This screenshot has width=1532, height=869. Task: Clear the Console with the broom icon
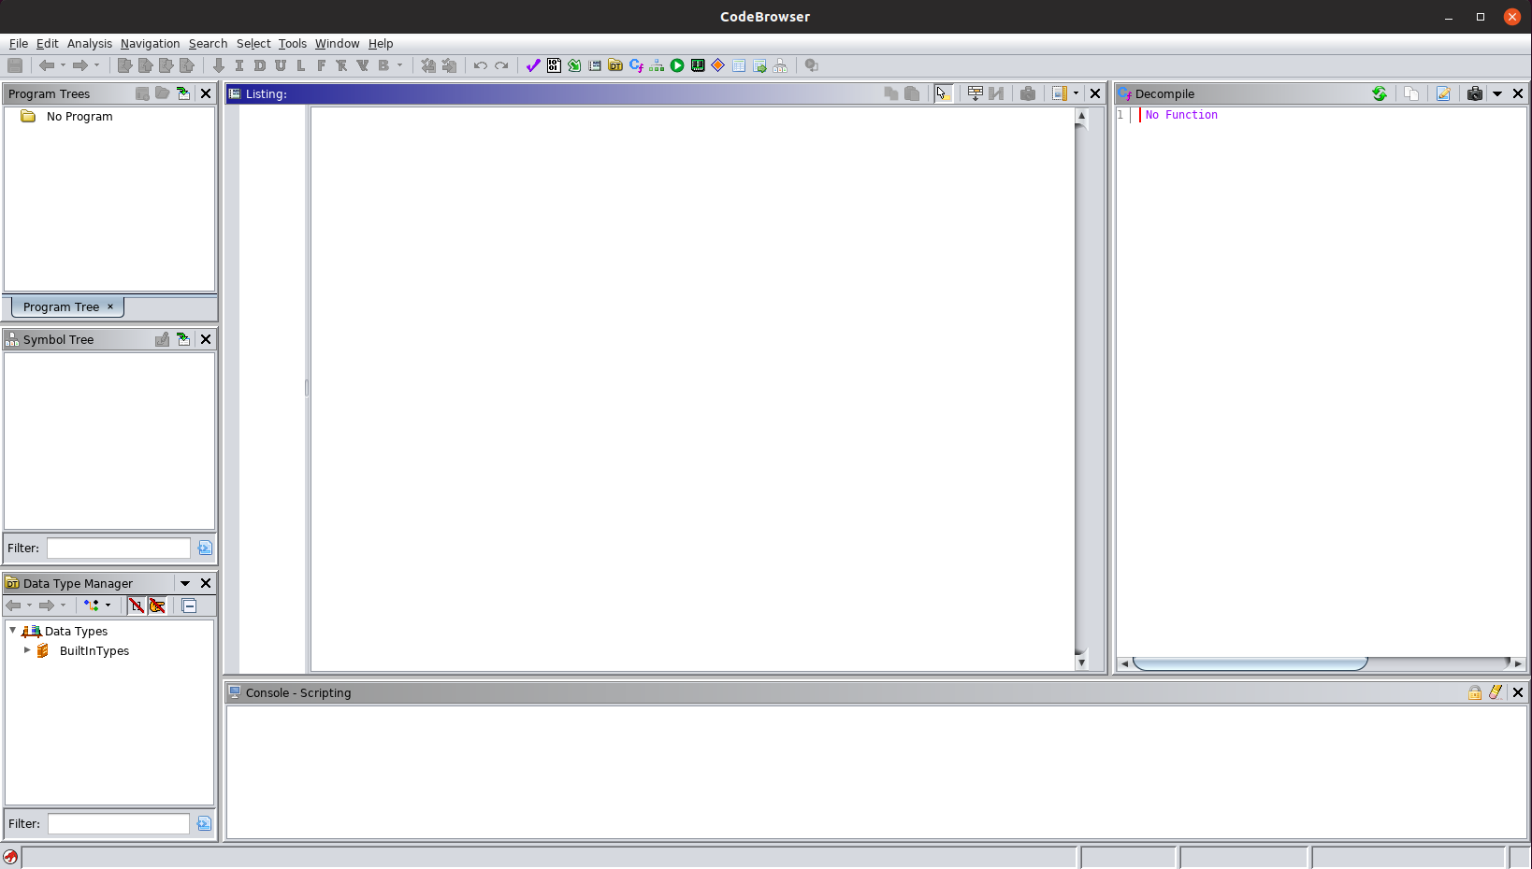pyautogui.click(x=1496, y=692)
